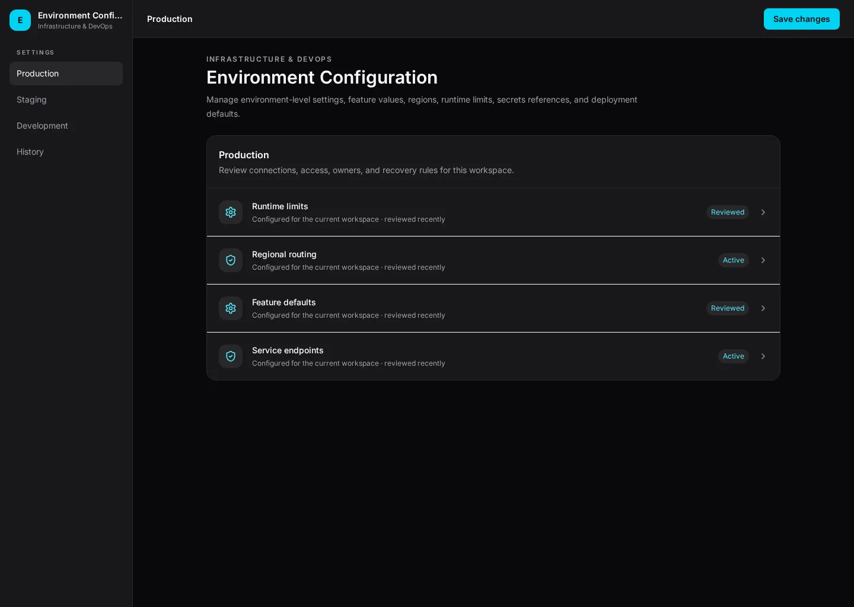The image size is (854, 607).
Task: Click the Active badge on Regional routing
Action: tap(734, 260)
